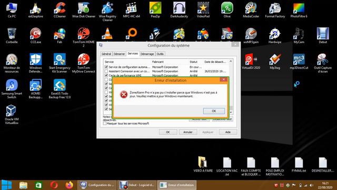Switch to the Général tab
The height and width of the screenshot is (190, 337).
[106, 54]
